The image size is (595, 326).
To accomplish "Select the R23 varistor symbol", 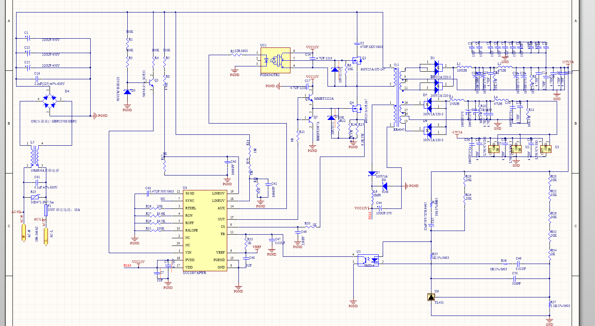I will click(x=35, y=197).
